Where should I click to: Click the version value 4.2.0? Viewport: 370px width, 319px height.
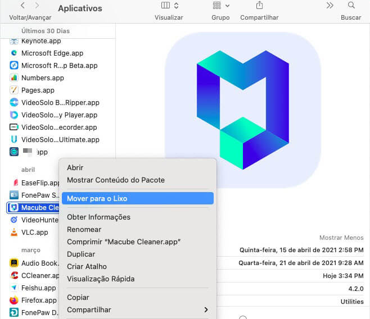pos(356,289)
